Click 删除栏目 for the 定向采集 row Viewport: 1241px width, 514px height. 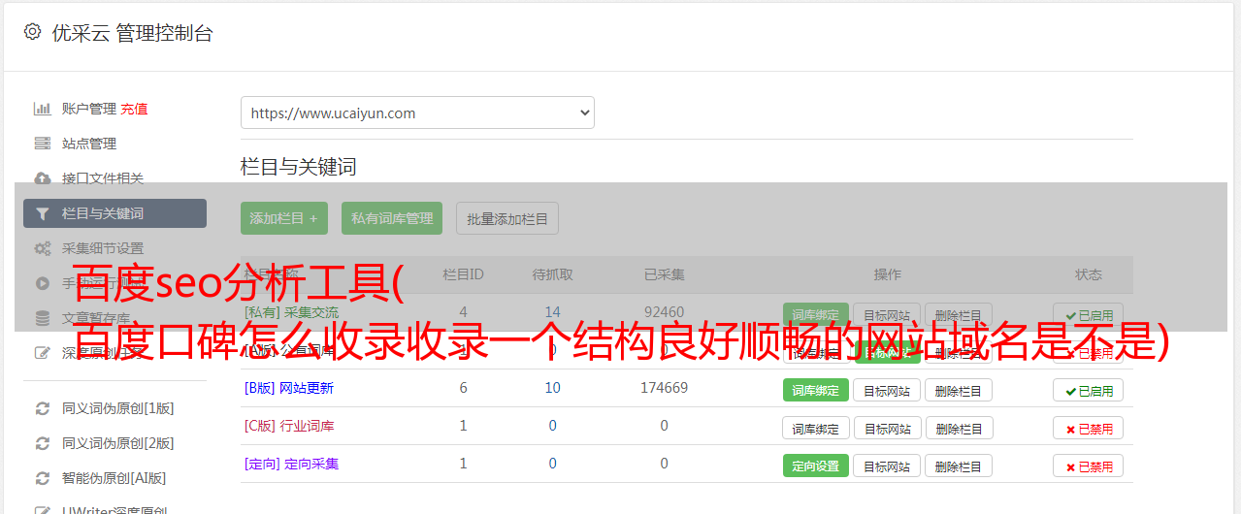959,466
